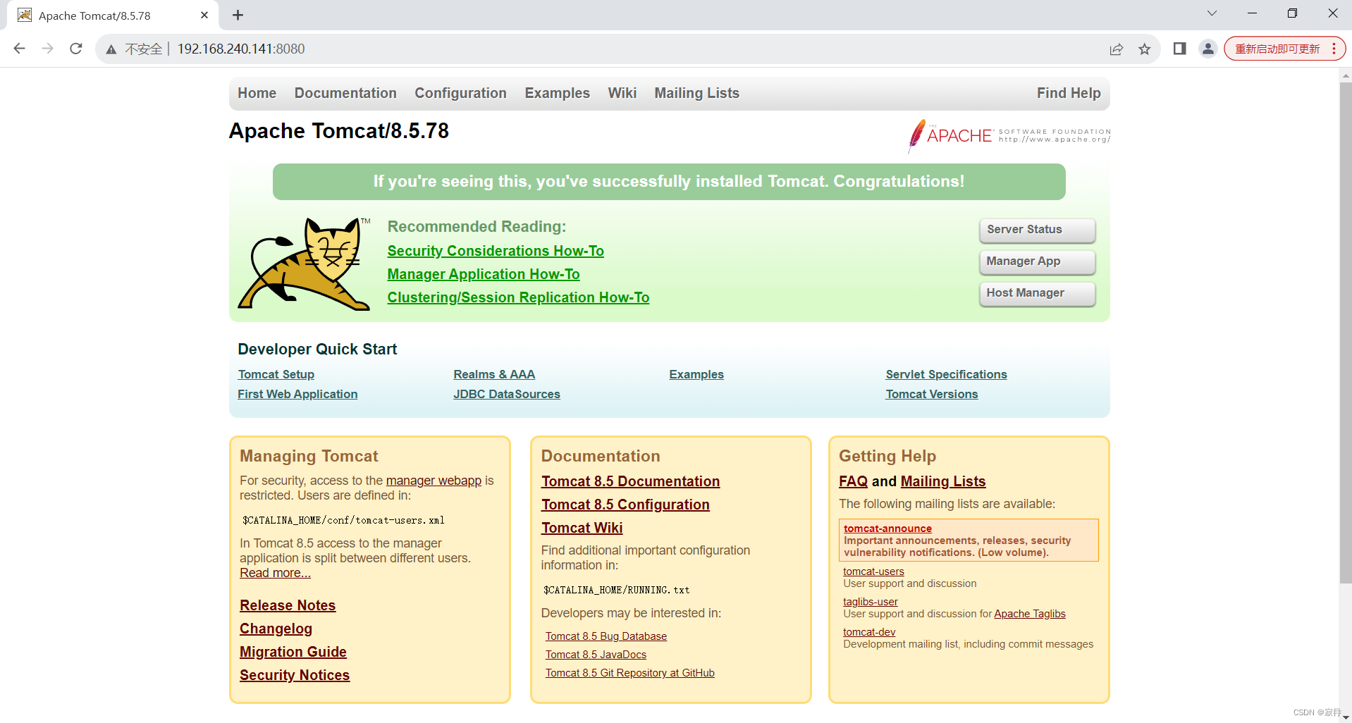Open the Security Notices link
The image size is (1352, 723).
click(x=295, y=675)
